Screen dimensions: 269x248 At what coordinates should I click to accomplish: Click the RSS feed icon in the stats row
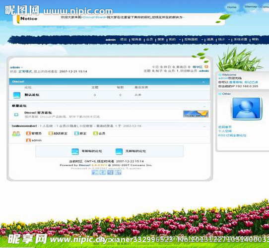206,66
